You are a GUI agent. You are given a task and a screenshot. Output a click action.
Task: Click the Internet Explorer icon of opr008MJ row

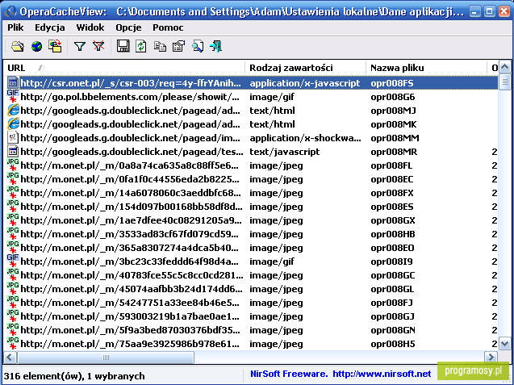pos(13,111)
